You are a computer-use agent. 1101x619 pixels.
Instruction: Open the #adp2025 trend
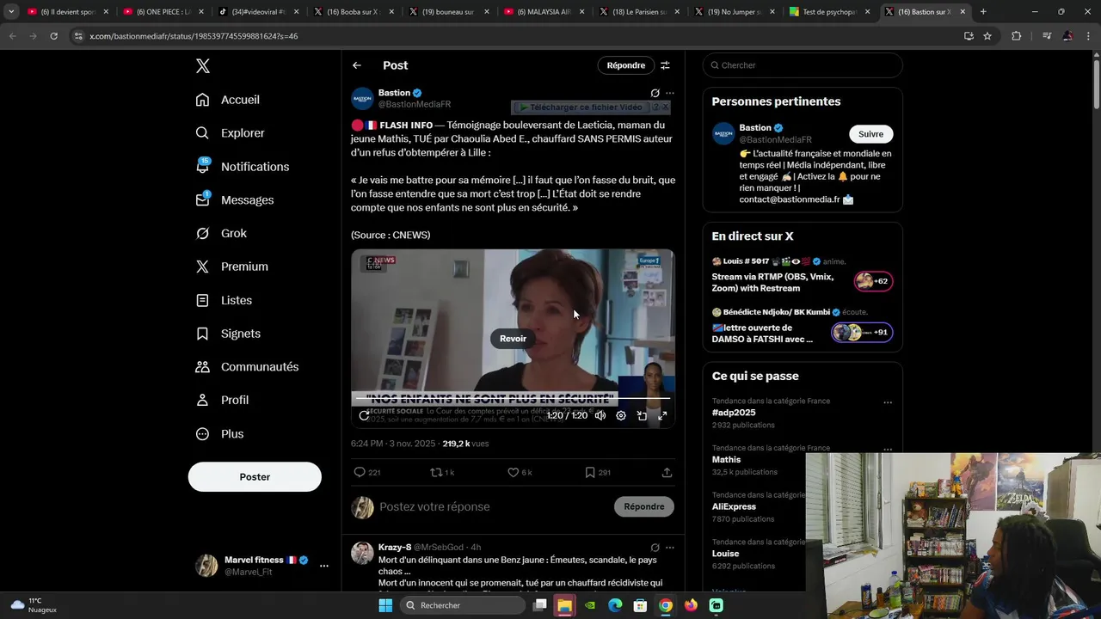click(x=734, y=413)
